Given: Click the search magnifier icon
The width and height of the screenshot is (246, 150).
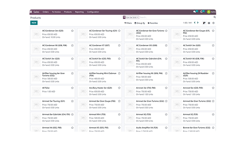Looking at the screenshot, I should [x=215, y=17].
